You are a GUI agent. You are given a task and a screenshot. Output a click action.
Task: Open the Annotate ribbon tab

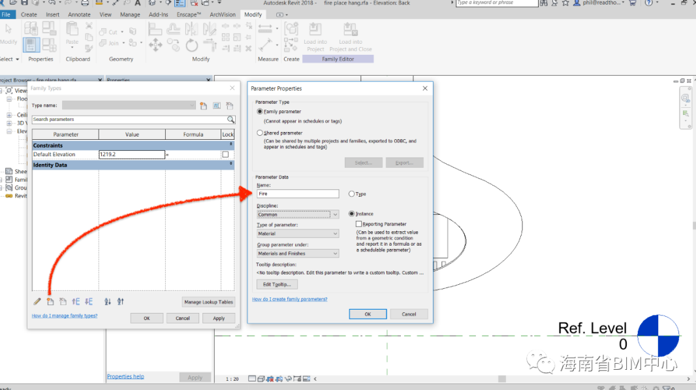coord(80,14)
